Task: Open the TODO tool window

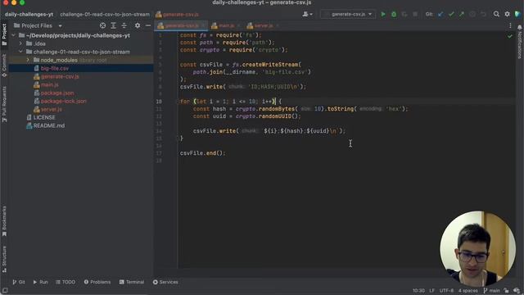Action: pyautogui.click(x=65, y=282)
